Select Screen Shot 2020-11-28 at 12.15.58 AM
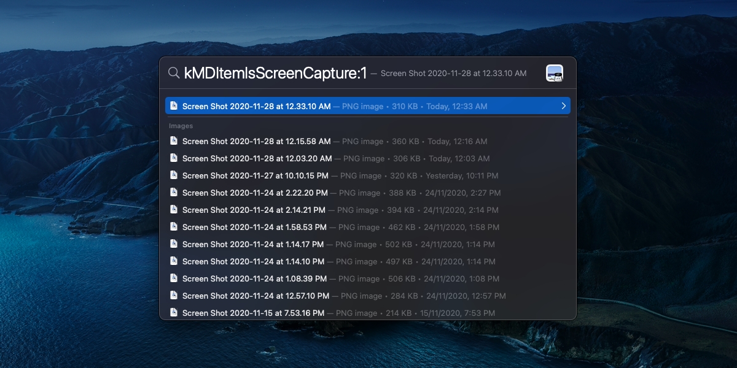Viewport: 737px width, 368px height. click(368, 141)
